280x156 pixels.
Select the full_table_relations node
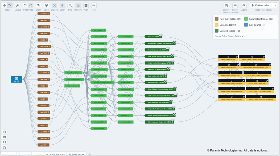pos(73,73)
